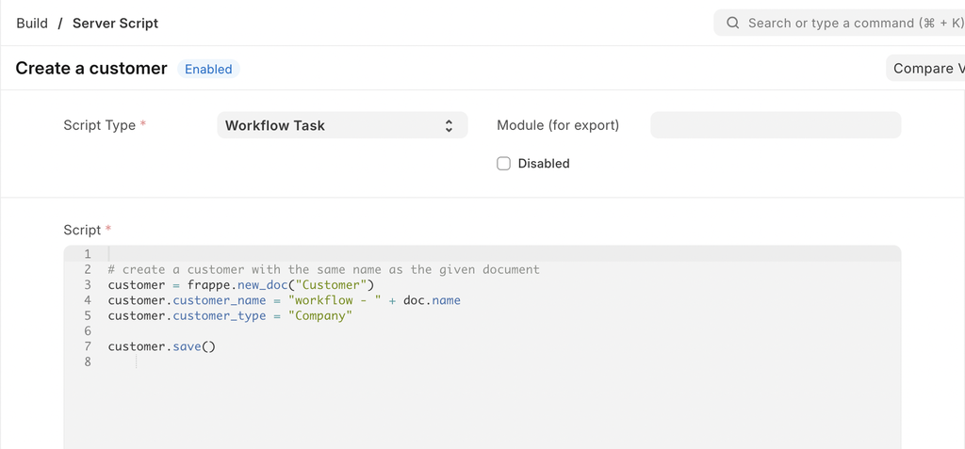The height and width of the screenshot is (449, 965).
Task: Click the Create a customer title
Action: [91, 69]
